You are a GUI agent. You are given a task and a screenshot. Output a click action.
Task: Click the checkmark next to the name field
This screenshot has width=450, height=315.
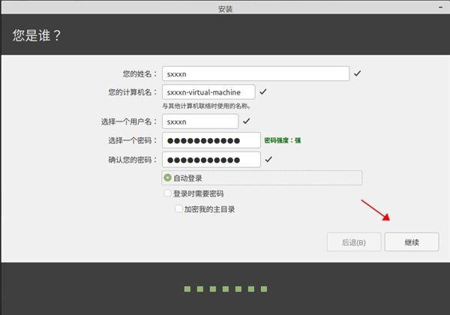(x=358, y=73)
